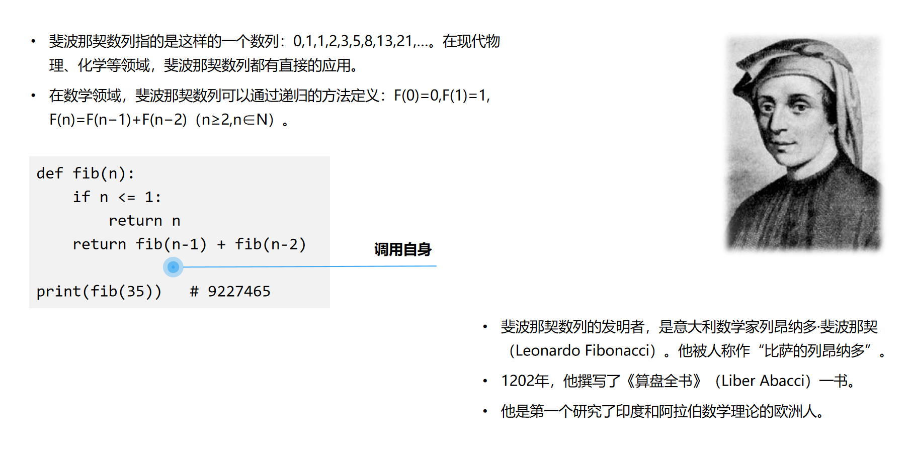Click the "# 9227465" code comment
The height and width of the screenshot is (454, 910).
[230, 292]
